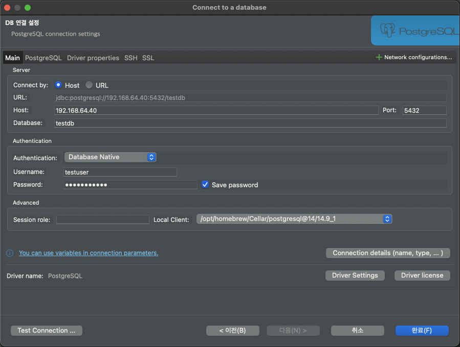Screen dimensions: 460x347
Task: Open Driver Settings
Action: click(355, 276)
